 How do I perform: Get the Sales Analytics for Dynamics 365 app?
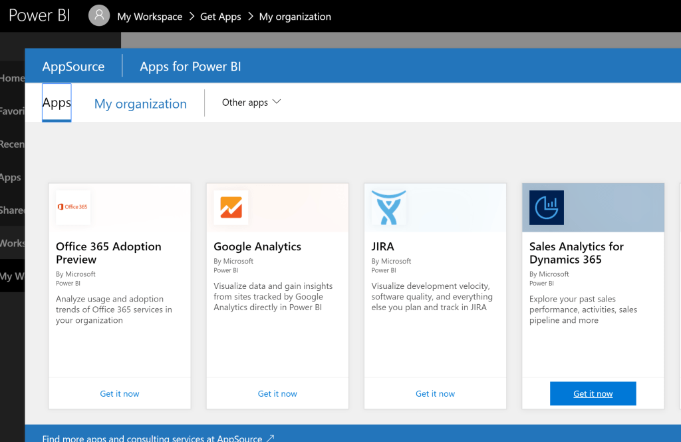[593, 393]
